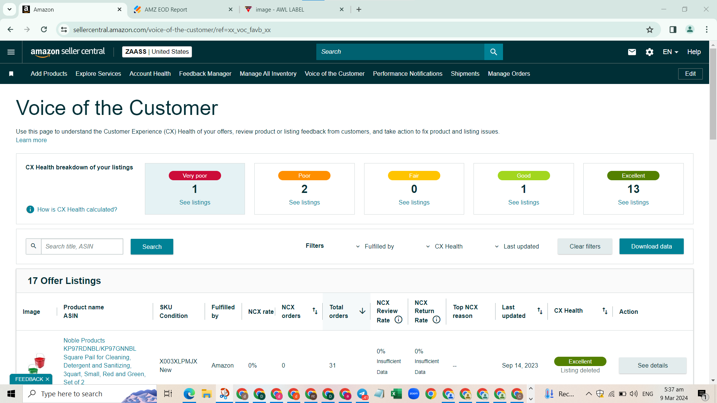Image resolution: width=717 pixels, height=403 pixels.
Task: Open Chrome three-dot menu
Action: point(707,29)
